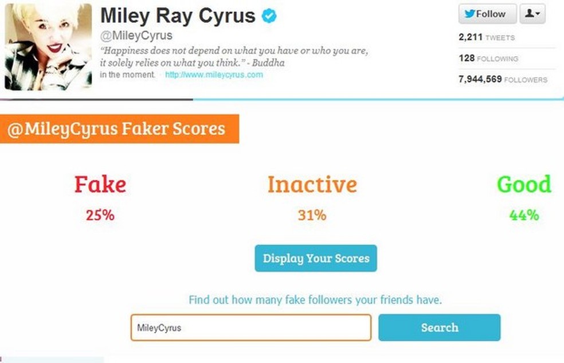Click the Follow button
The height and width of the screenshot is (363, 564).
pos(487,14)
